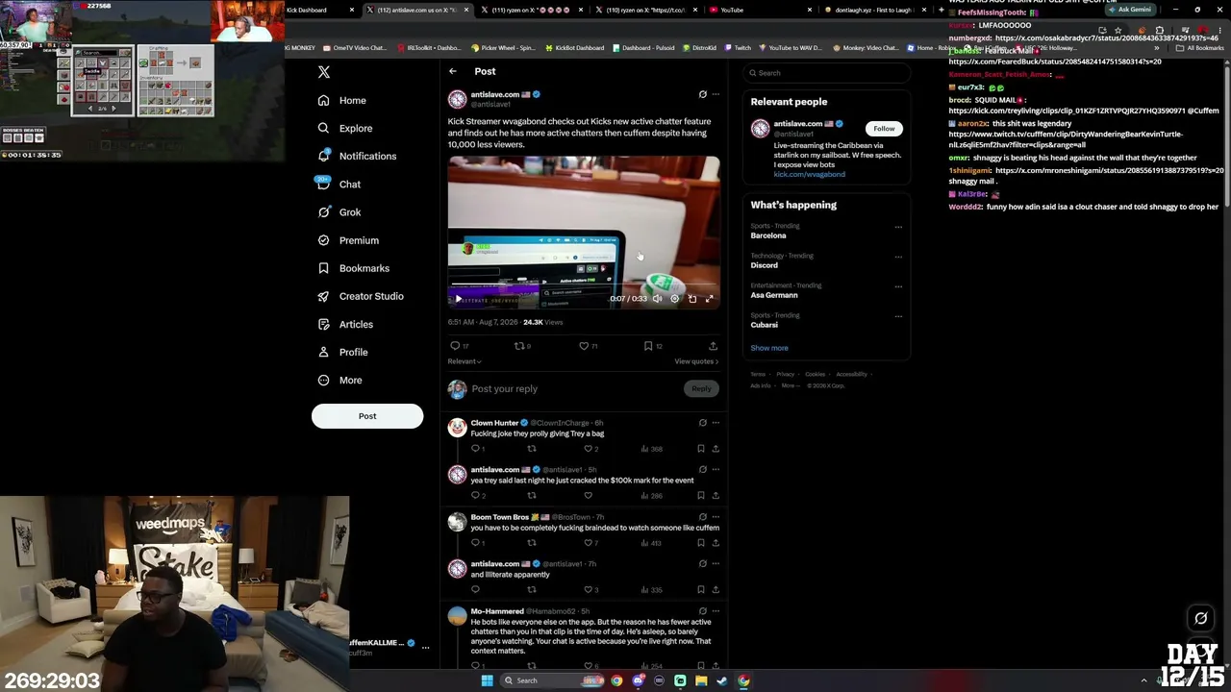The width and height of the screenshot is (1231, 692).
Task: Share Clown Hunter's reply
Action: click(x=716, y=449)
